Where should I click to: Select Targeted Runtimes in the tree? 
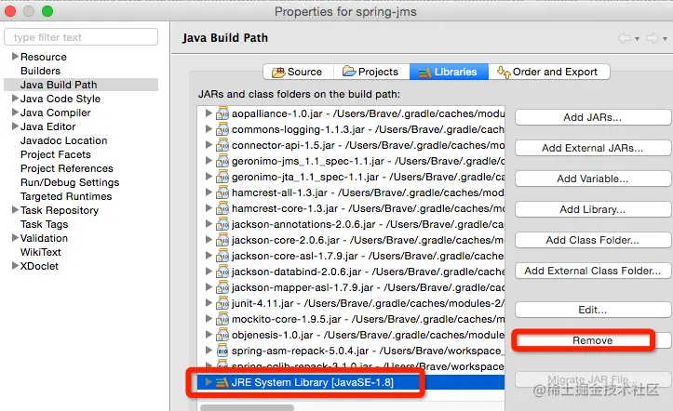[x=66, y=196]
